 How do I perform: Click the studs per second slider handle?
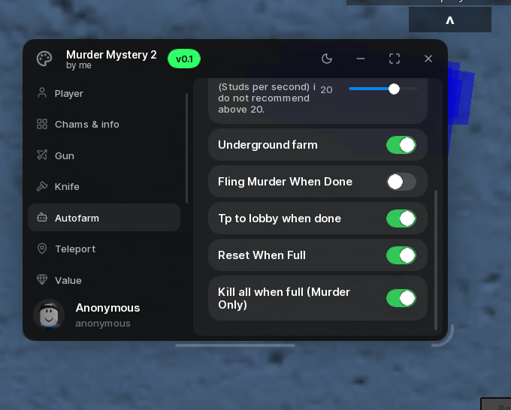point(394,89)
